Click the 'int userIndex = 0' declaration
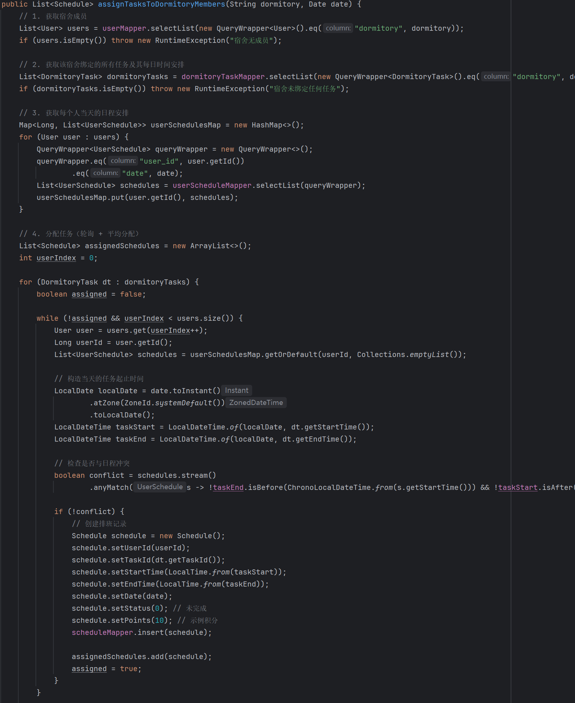 tap(58, 258)
